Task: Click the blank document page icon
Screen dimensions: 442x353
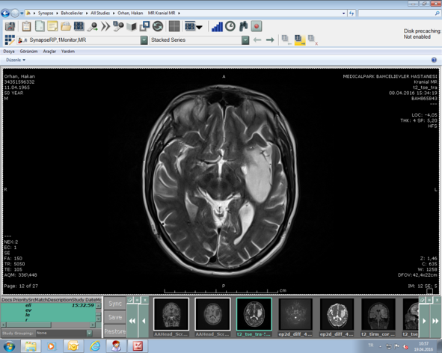Action: tap(40, 26)
